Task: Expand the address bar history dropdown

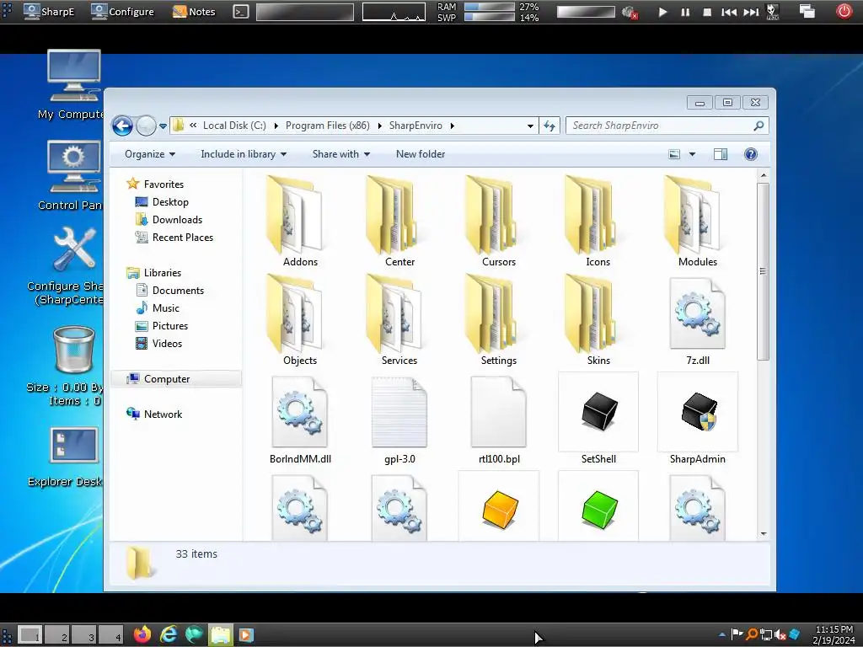Action: point(530,126)
